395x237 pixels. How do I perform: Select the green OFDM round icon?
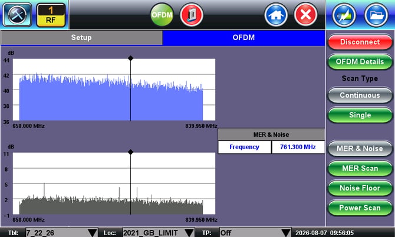pos(162,15)
